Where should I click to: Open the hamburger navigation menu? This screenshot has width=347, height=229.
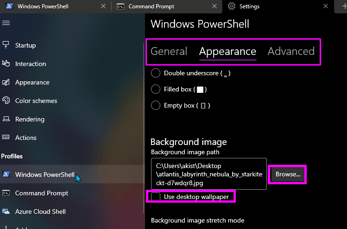(x=6, y=23)
